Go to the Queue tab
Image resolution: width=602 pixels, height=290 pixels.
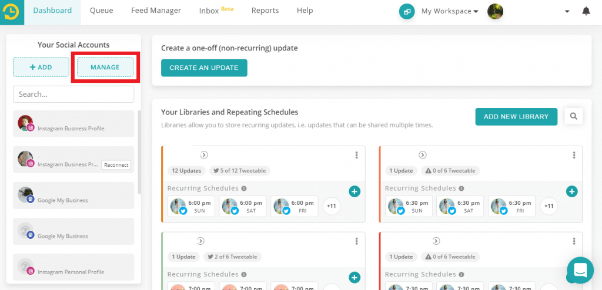pos(101,11)
